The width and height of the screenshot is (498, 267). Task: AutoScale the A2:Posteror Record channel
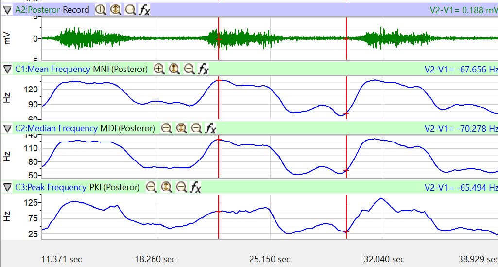[116, 10]
